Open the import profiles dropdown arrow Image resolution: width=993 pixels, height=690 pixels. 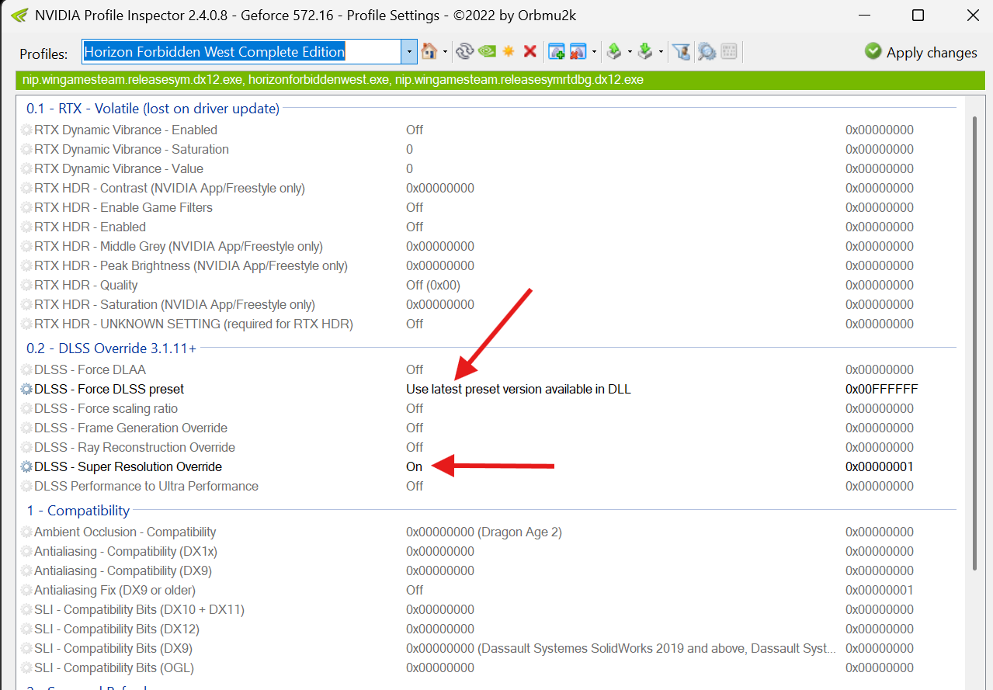[661, 53]
